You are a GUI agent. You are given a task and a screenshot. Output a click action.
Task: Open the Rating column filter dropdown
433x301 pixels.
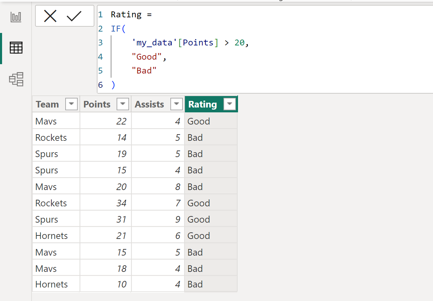(230, 104)
